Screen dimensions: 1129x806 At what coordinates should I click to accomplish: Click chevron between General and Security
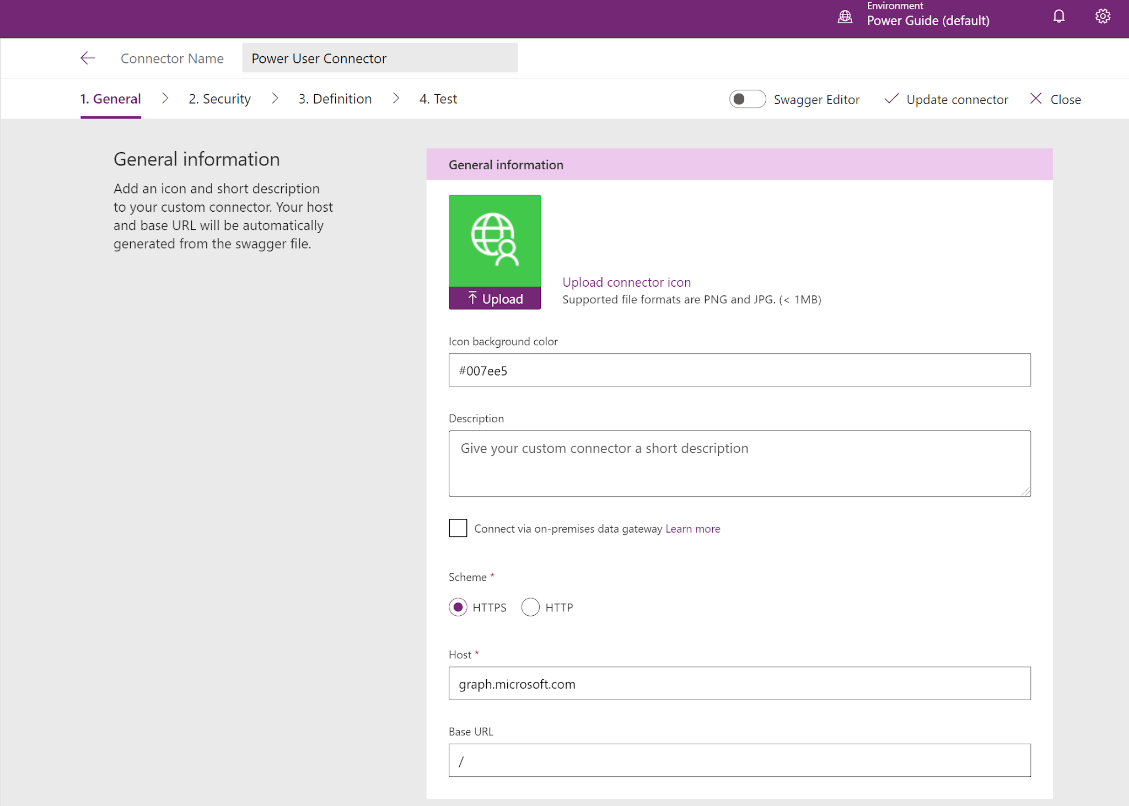point(165,99)
